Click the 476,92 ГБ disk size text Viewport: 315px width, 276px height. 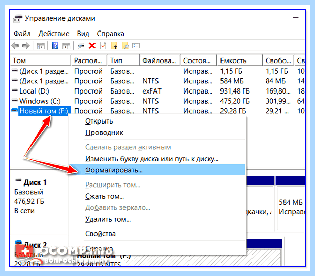coord(29,201)
